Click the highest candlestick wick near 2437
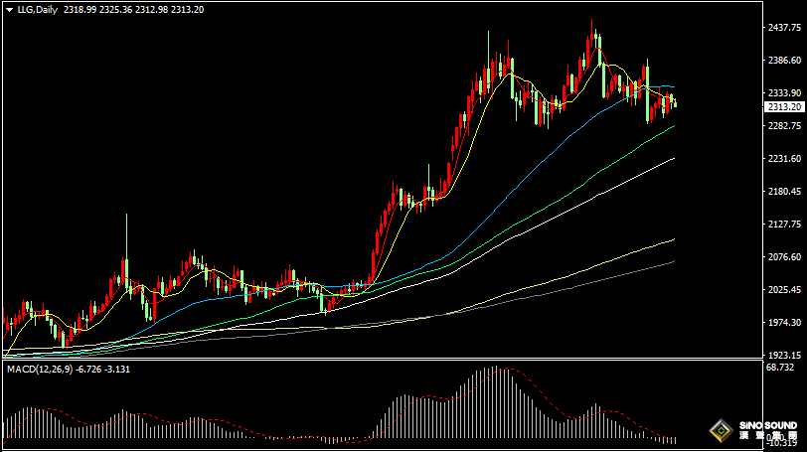The width and height of the screenshot is (807, 452). pos(593,24)
